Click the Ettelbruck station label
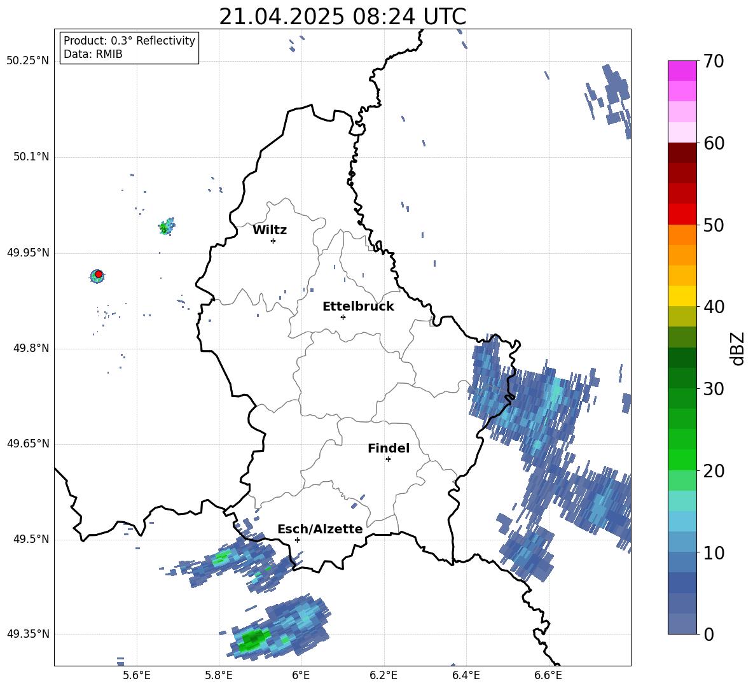This screenshot has width=753, height=688. [x=358, y=307]
